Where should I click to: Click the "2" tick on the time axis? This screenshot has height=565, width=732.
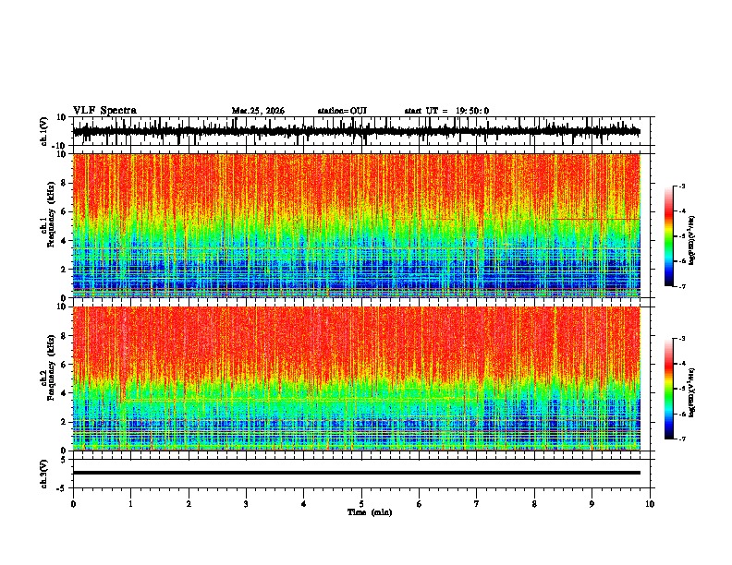[x=189, y=504]
